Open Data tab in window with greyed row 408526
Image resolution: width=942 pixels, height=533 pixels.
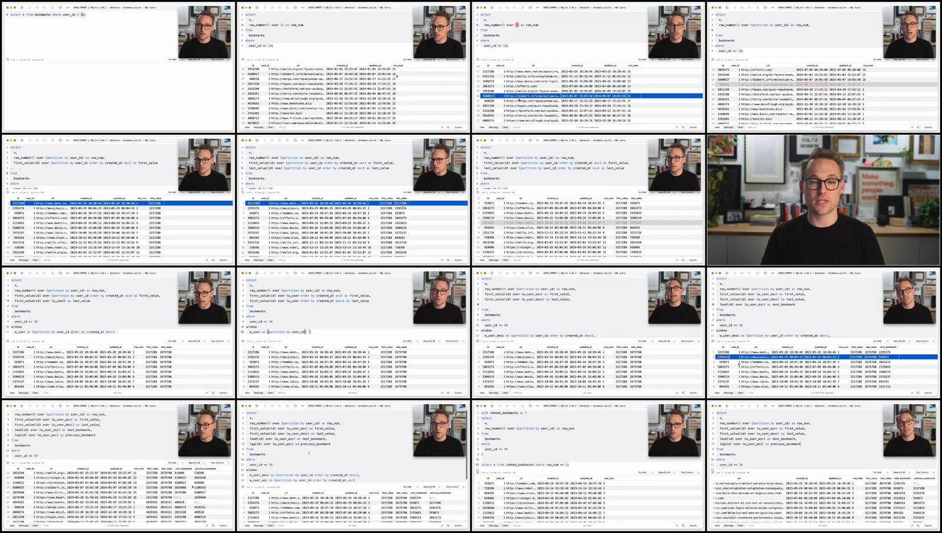point(717,127)
